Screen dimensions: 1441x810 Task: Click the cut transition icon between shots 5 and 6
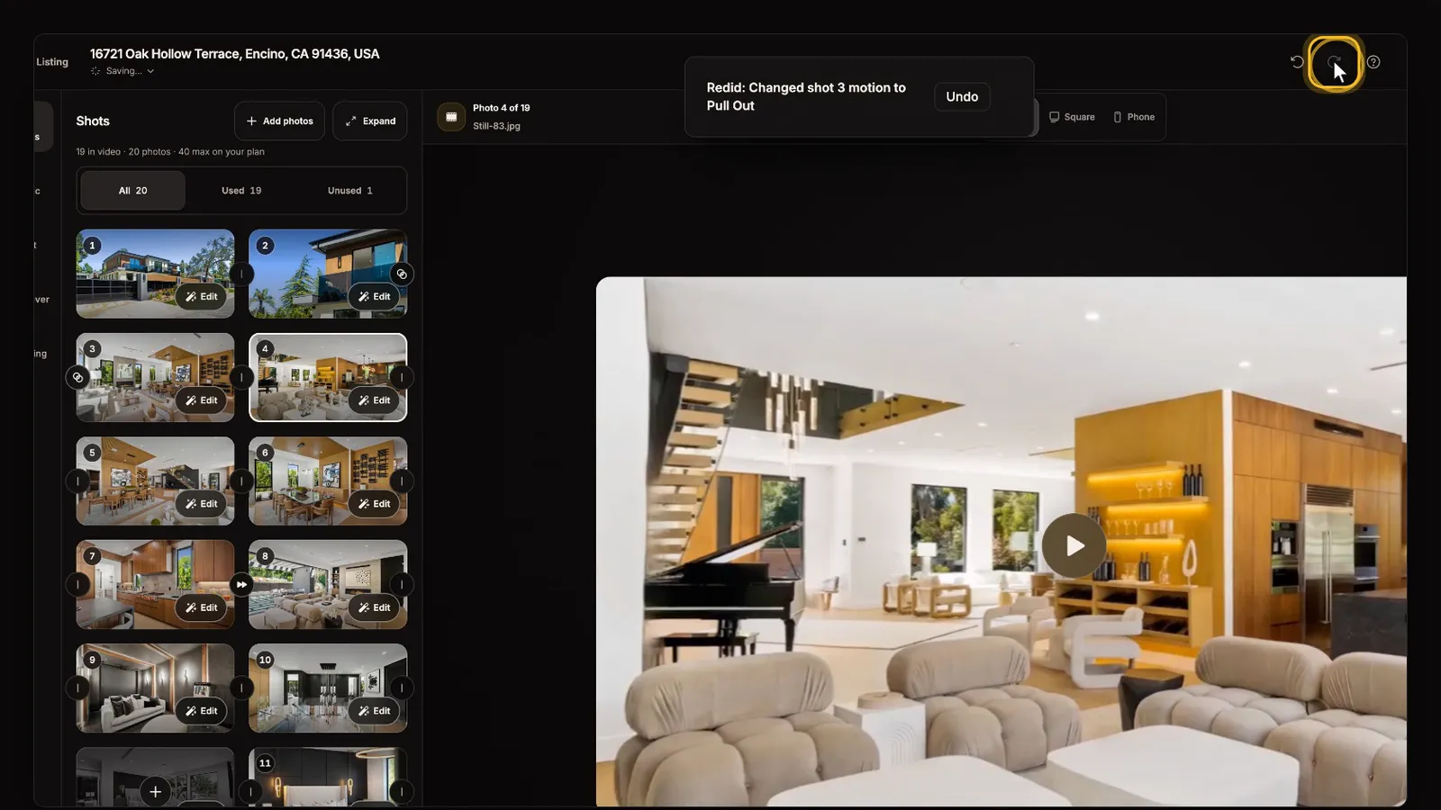(x=241, y=481)
